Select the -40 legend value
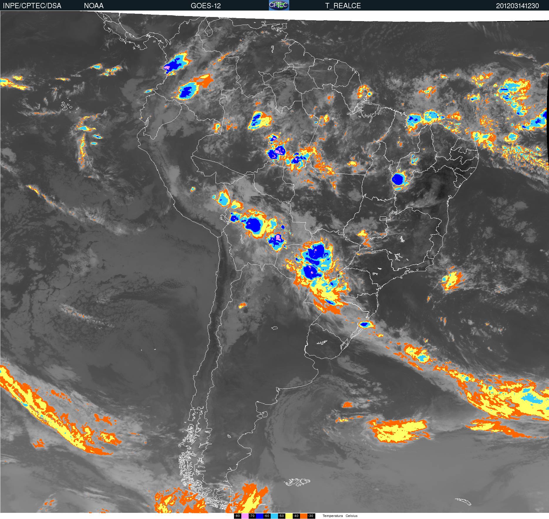The image size is (549, 519). coord(296,516)
